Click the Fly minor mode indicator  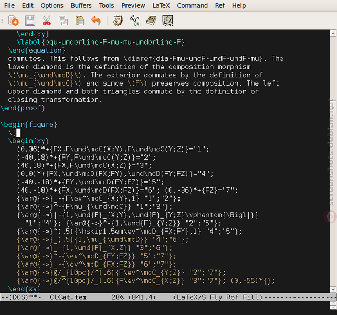tap(216, 297)
